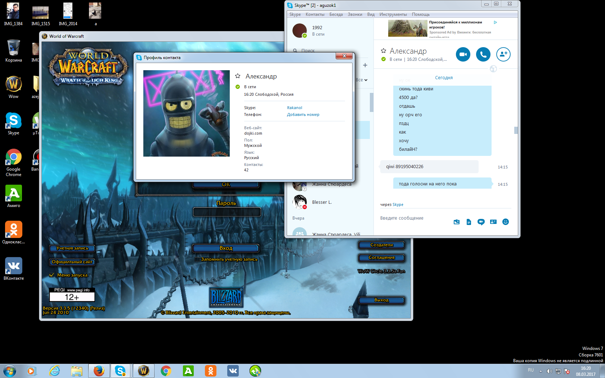
Task: Click the 'Пароль' password field
Action: (227, 212)
